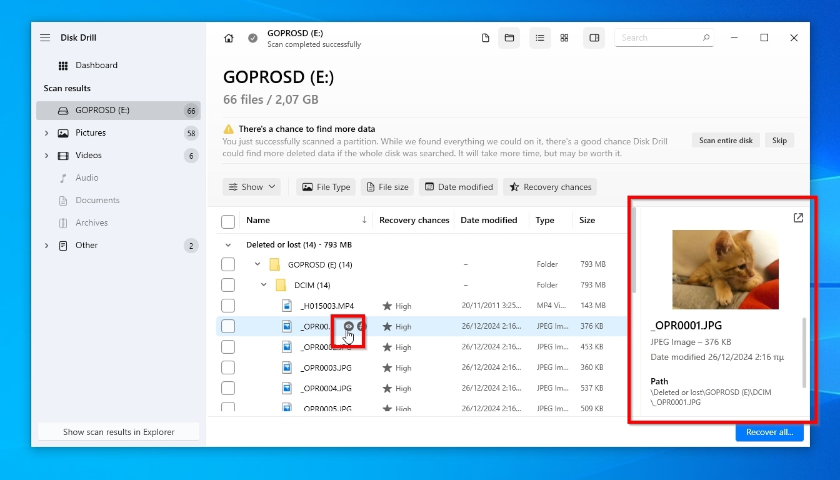This screenshot has width=840, height=480.
Task: Preview _OPR0001.JPG with eye icon
Action: (x=349, y=326)
